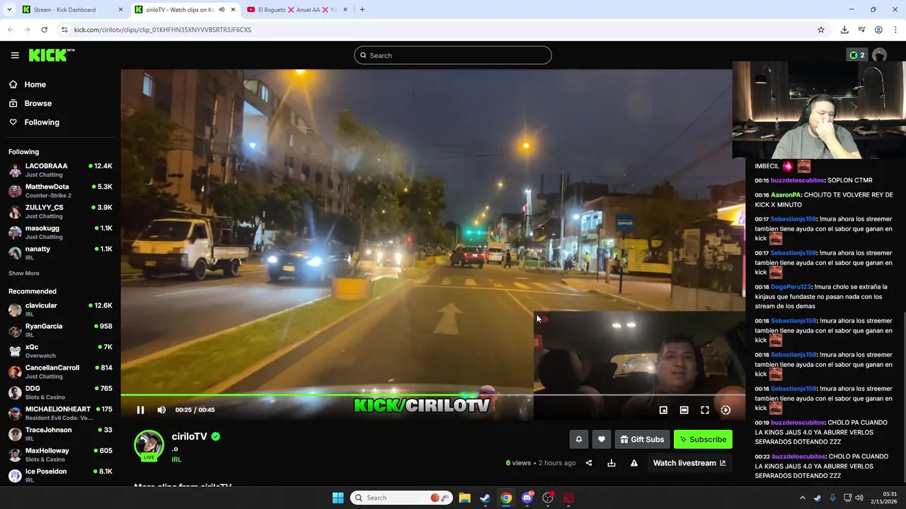Open masokugg followed channel
This screenshot has height=509, width=906.
(x=60, y=232)
